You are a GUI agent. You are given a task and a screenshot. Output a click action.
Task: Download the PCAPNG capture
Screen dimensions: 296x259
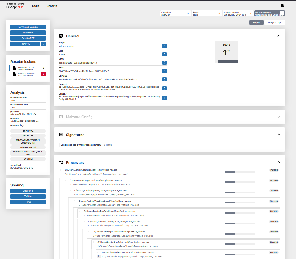25,44
